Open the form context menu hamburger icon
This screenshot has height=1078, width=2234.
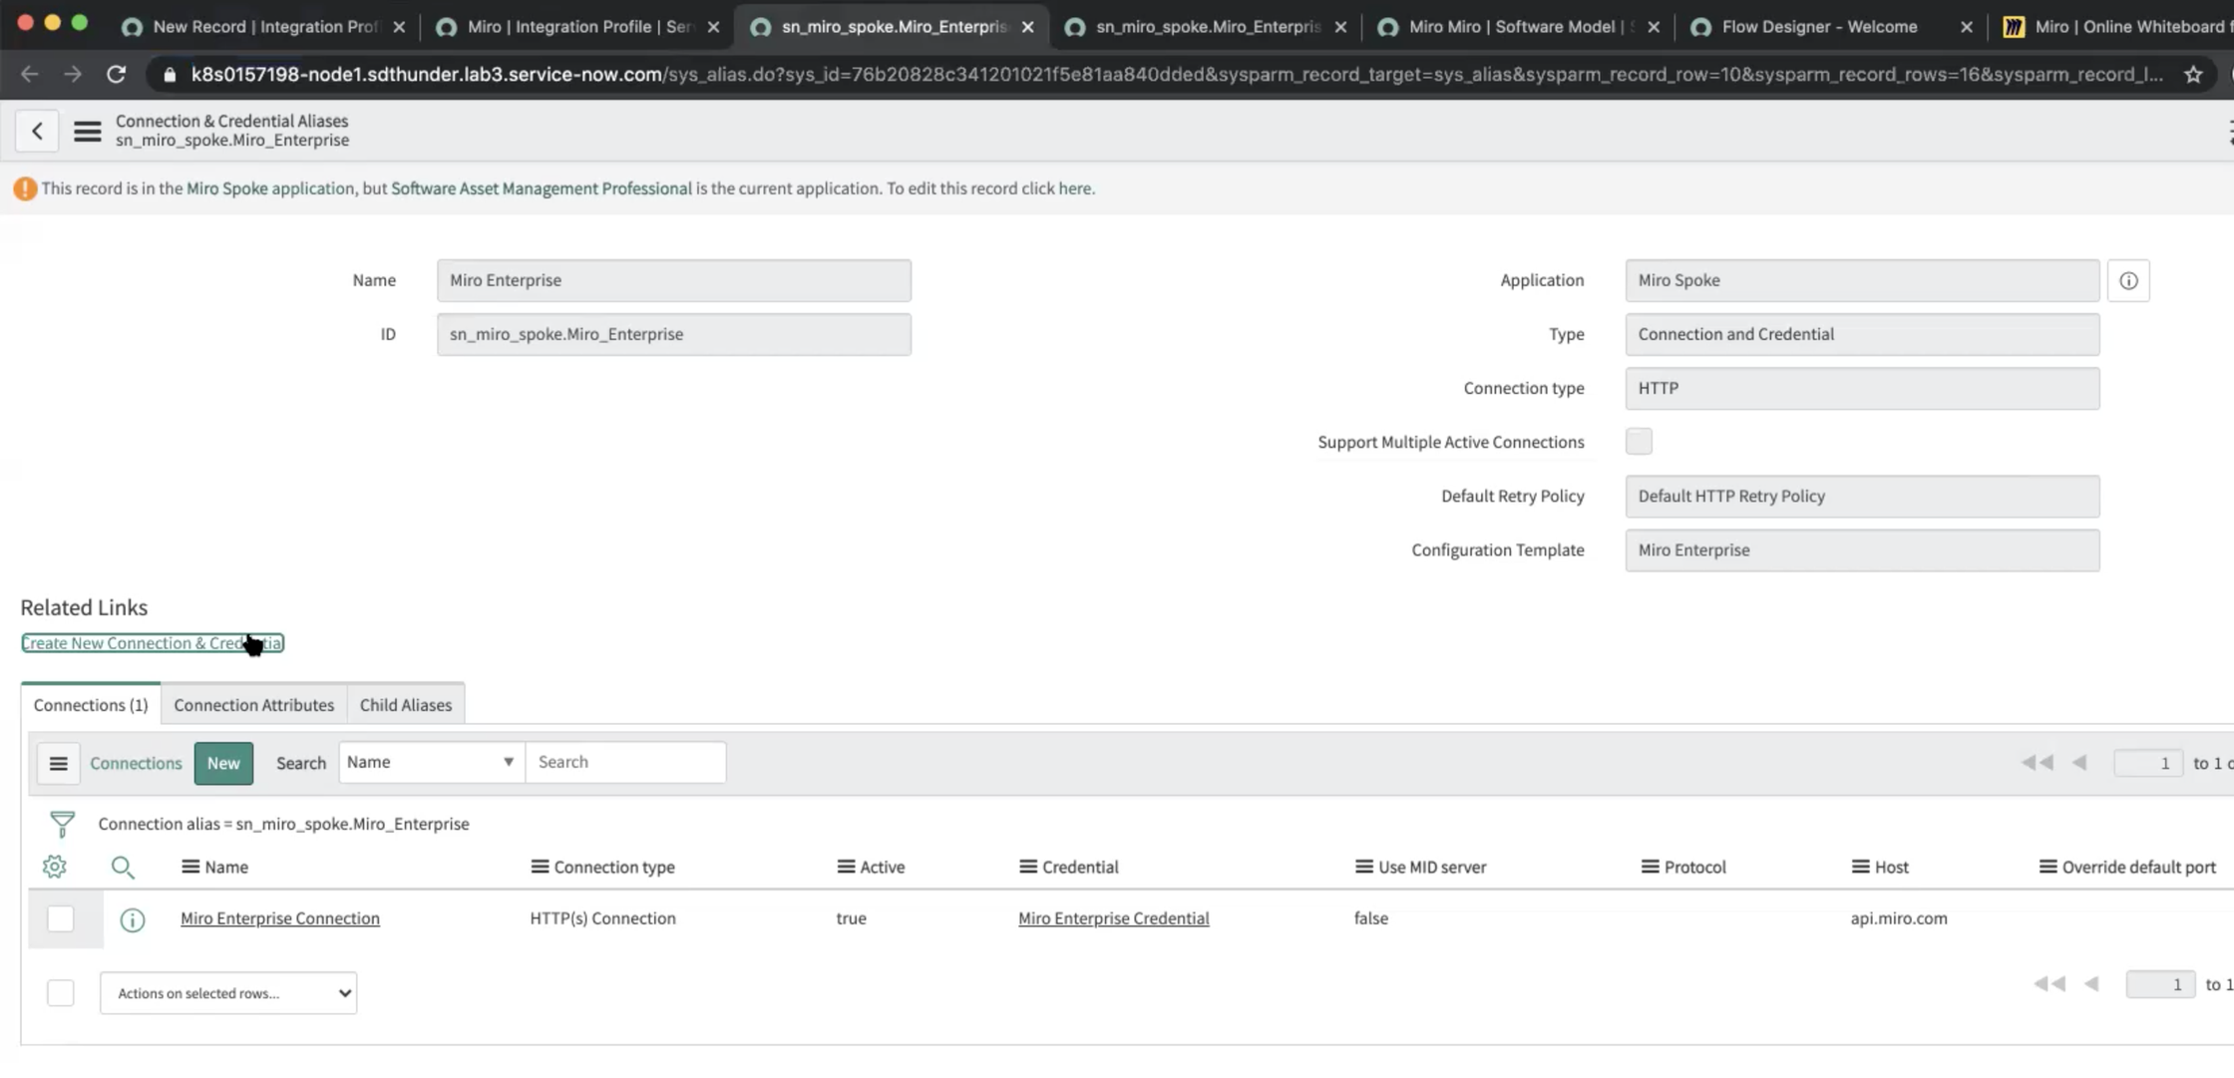(88, 131)
